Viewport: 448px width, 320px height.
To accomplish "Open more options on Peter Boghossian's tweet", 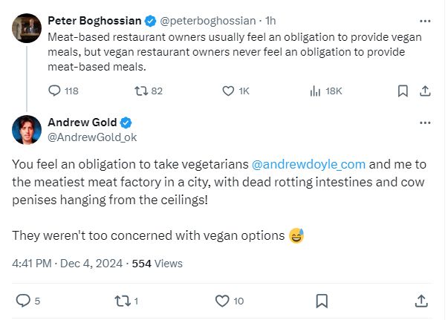I will (425, 21).
